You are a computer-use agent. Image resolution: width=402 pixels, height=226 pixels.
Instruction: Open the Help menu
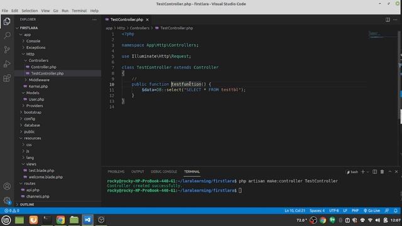click(94, 11)
